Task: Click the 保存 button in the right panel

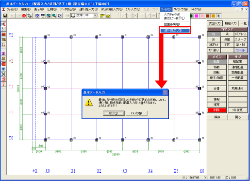Action: pyautogui.click(x=217, y=117)
